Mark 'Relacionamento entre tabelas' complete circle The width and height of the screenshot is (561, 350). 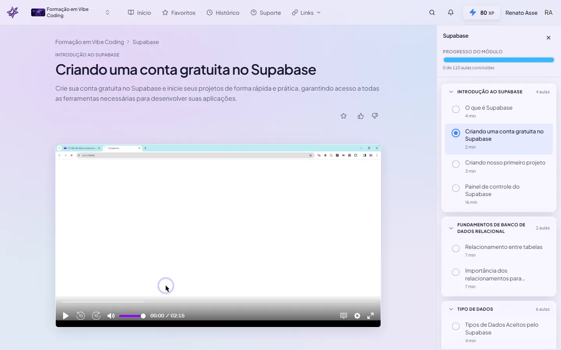pyautogui.click(x=456, y=248)
